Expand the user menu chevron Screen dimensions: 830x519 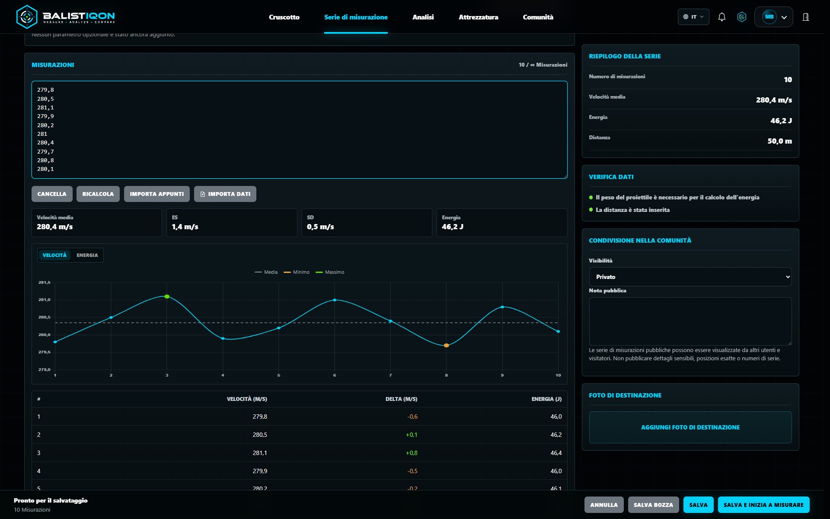pyautogui.click(x=784, y=17)
